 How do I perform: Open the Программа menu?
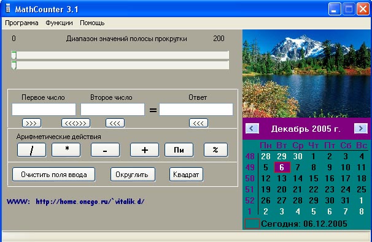[21, 23]
